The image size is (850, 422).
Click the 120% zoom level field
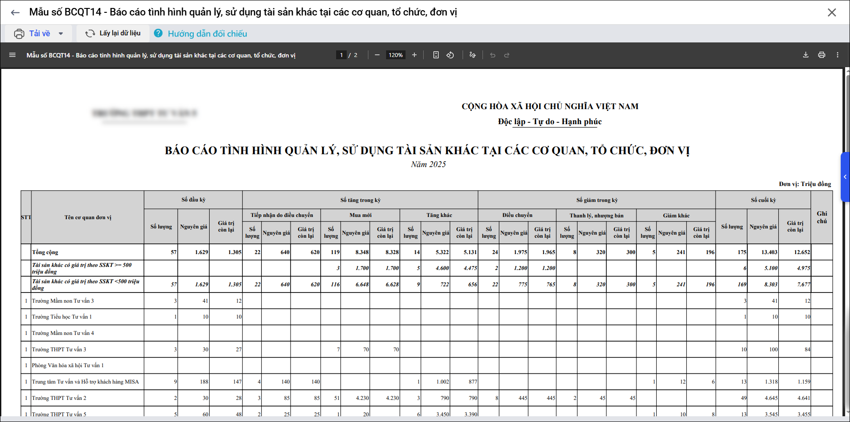point(395,55)
